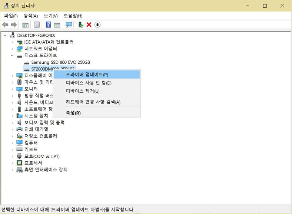Screen dimensions: 292x214
Task: Expand 오디오 입력 및 출력 node
Action: pos(12,123)
